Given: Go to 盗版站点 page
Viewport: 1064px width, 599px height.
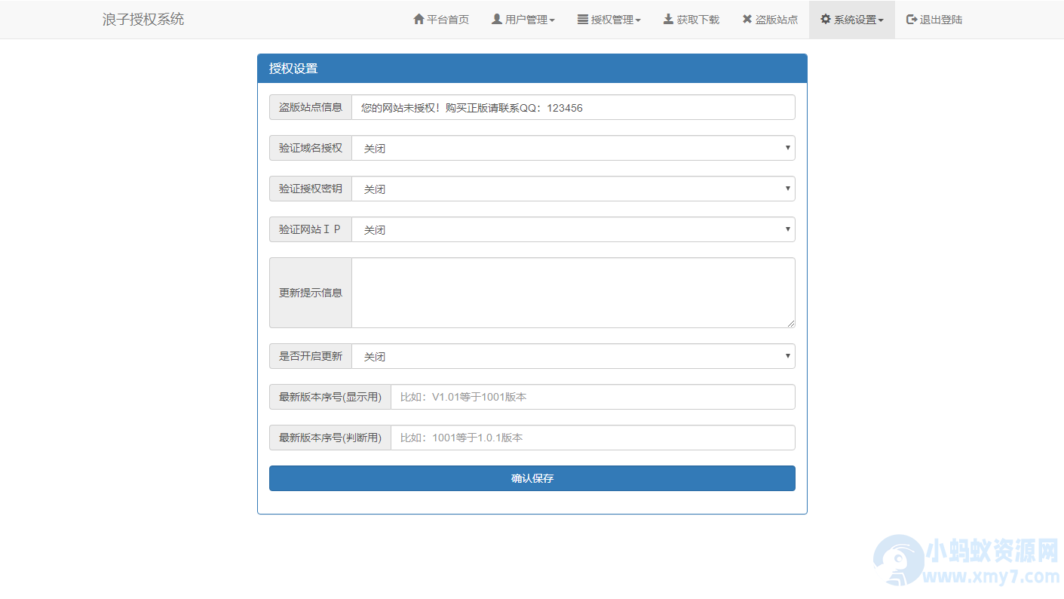Looking at the screenshot, I should tap(770, 20).
